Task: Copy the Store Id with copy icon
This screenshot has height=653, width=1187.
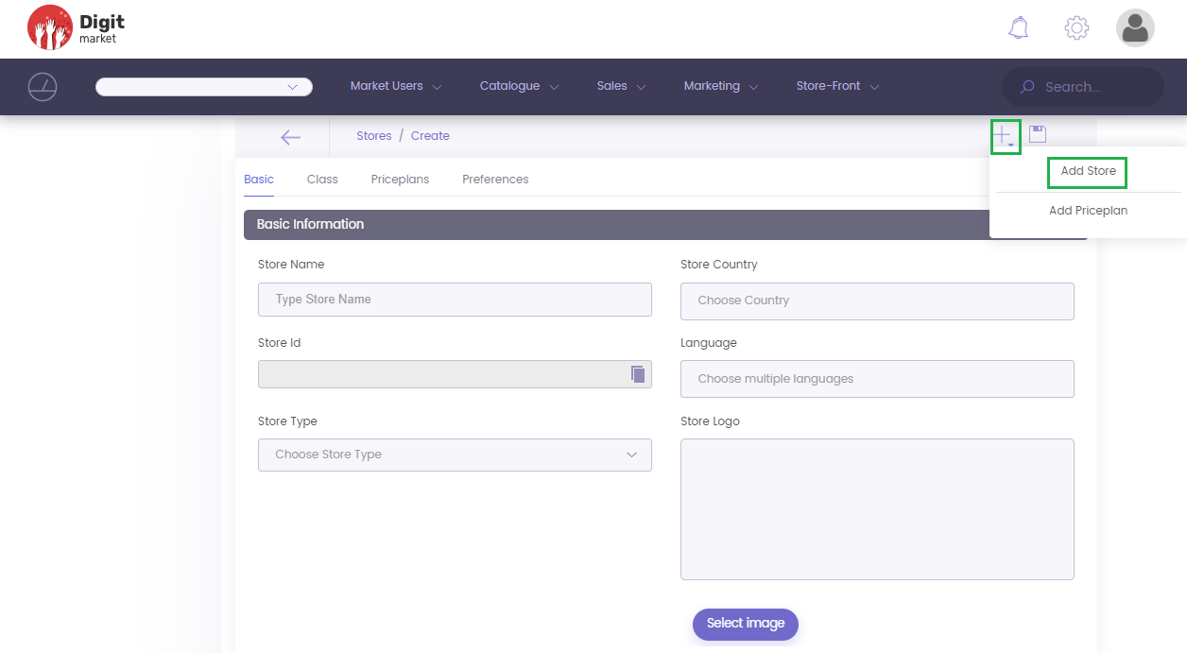Action: [638, 374]
